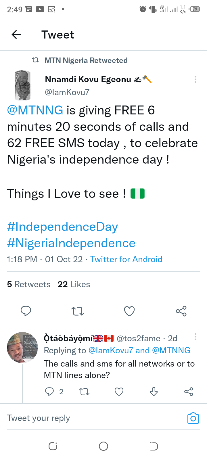This screenshot has width=207, height=460.
Task: View the 22 Likes list
Action: (x=74, y=284)
